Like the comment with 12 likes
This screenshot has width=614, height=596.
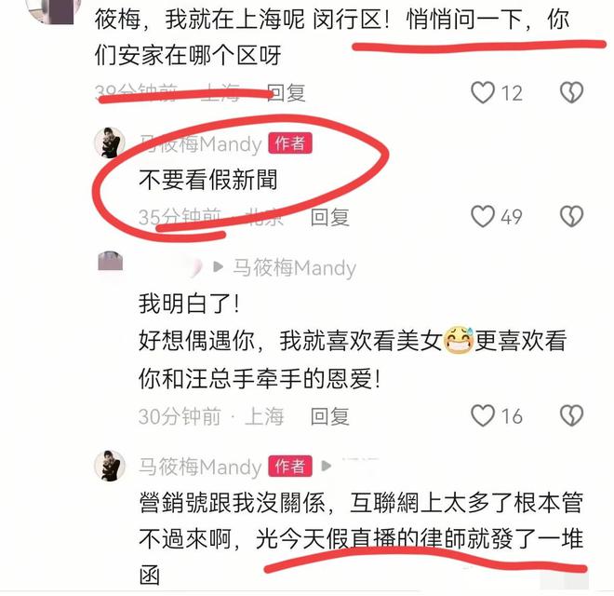pyautogui.click(x=483, y=92)
